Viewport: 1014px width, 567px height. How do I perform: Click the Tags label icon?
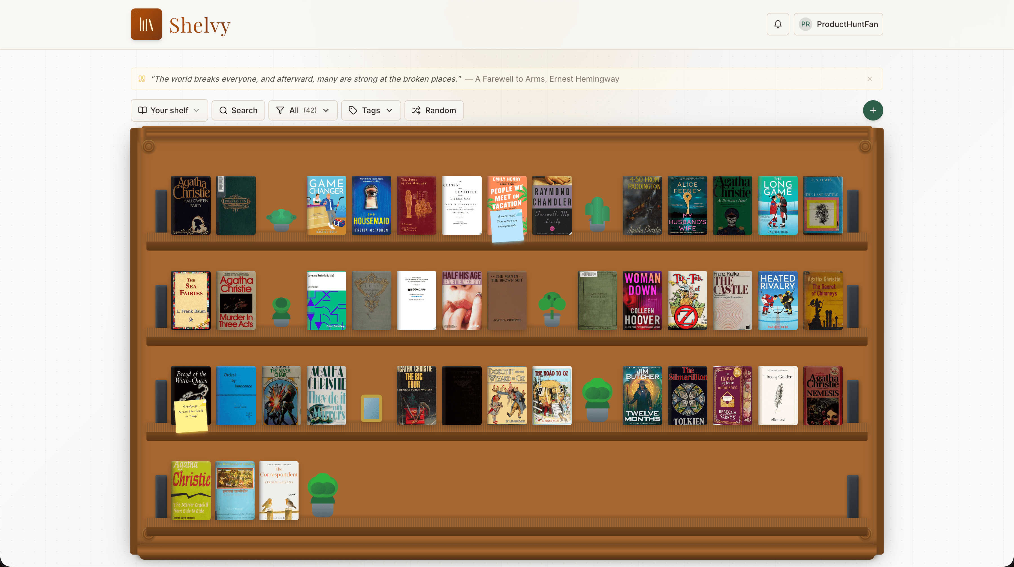tap(353, 111)
